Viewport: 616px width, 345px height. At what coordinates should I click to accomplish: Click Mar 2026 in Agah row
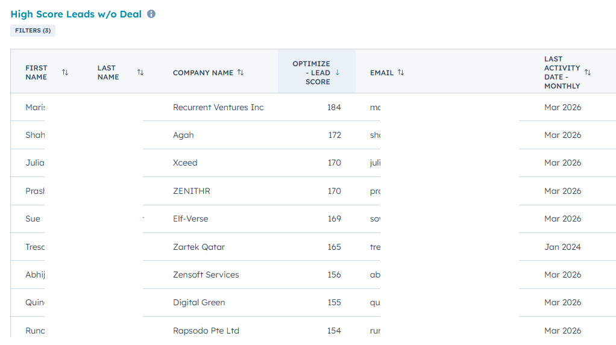[x=562, y=135]
